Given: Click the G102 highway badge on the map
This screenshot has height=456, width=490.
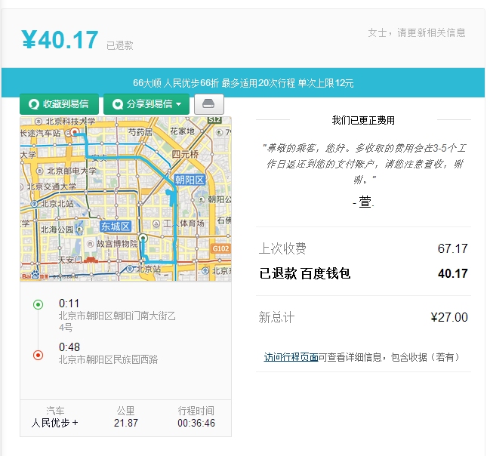Looking at the screenshot, I should (x=220, y=248).
